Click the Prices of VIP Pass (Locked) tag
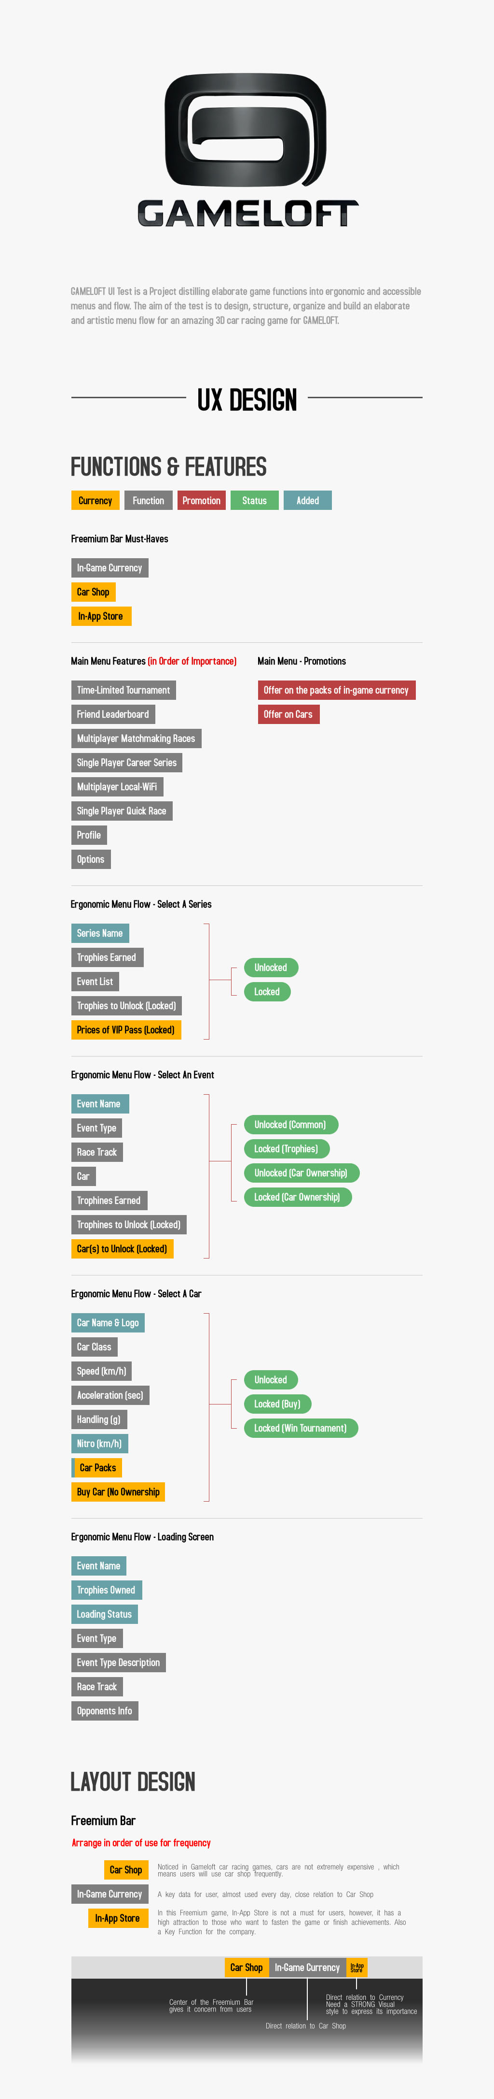The height and width of the screenshot is (2099, 494). (126, 1030)
